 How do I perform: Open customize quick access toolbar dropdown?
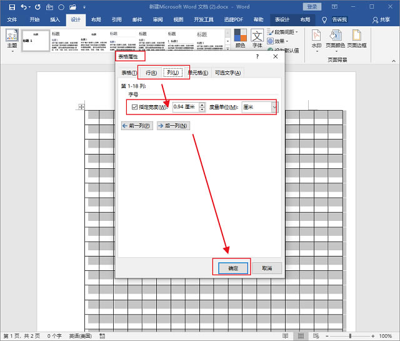point(84,8)
